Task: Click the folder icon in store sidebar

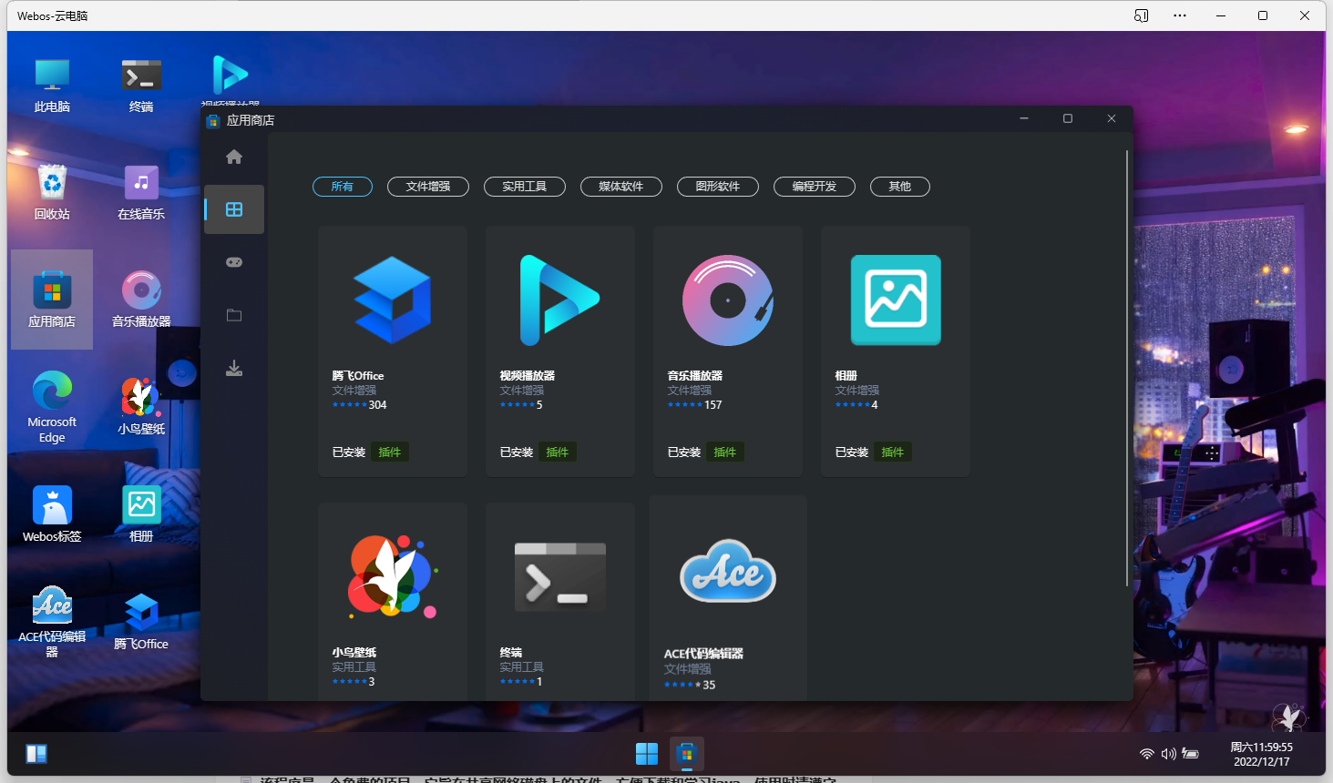Action: (x=234, y=315)
